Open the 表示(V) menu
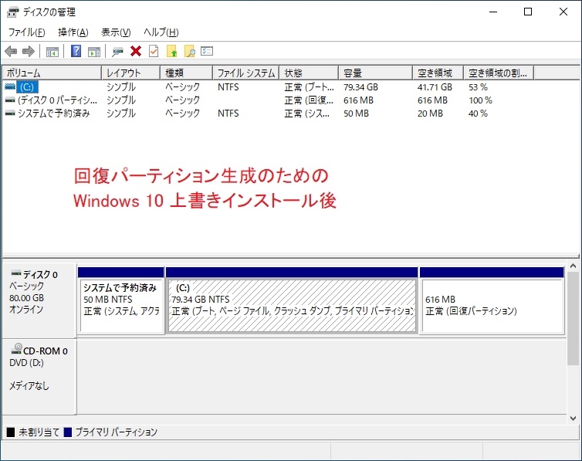582x461 pixels. pyautogui.click(x=116, y=32)
